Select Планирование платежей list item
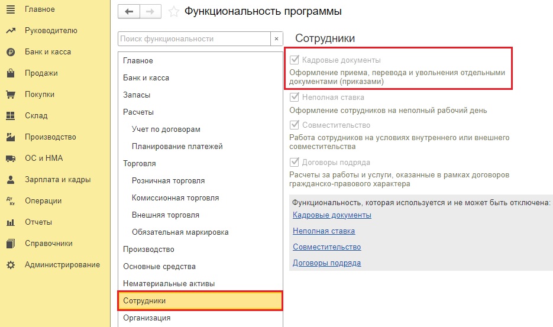The width and height of the screenshot is (553, 327). click(x=200, y=147)
